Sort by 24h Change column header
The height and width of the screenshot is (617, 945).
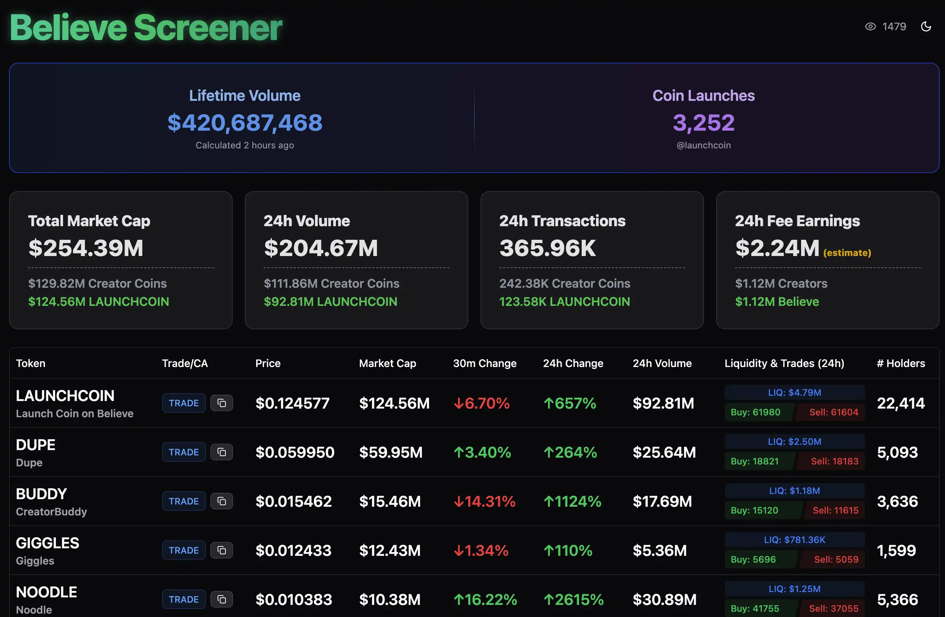click(573, 363)
